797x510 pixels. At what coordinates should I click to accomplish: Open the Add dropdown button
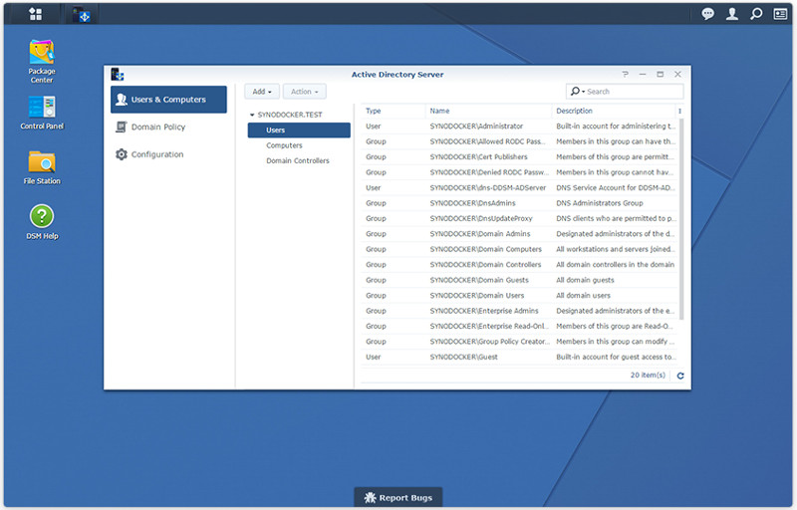[262, 92]
